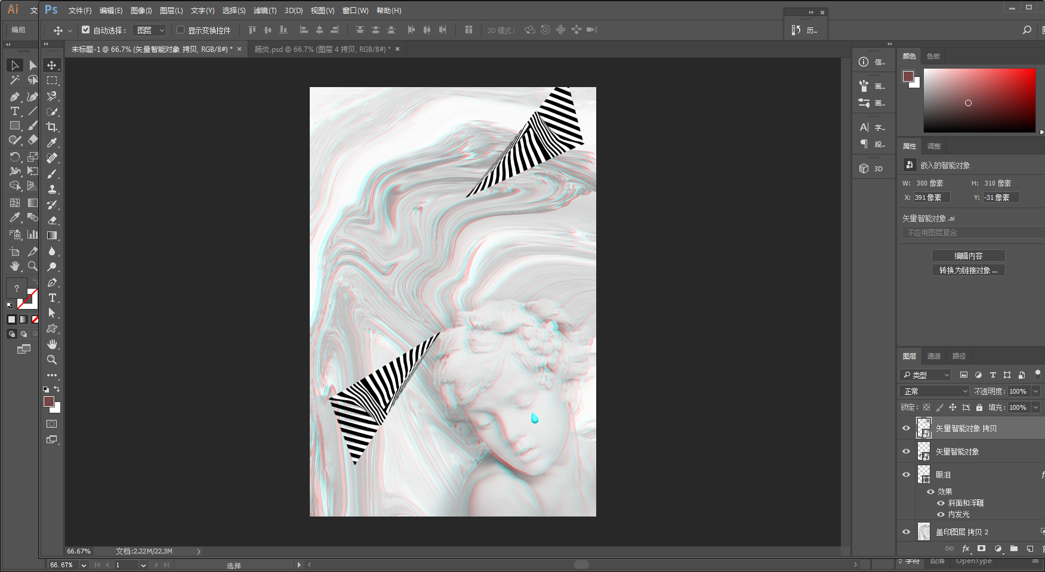Screen dimensions: 1045x572
Task: Enable the 显示变换控件 checkbox
Action: pos(180,30)
